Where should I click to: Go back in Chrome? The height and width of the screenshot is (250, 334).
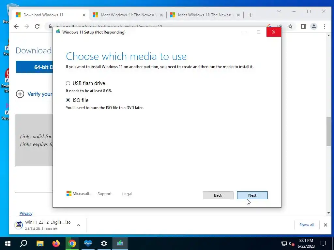(16, 26)
